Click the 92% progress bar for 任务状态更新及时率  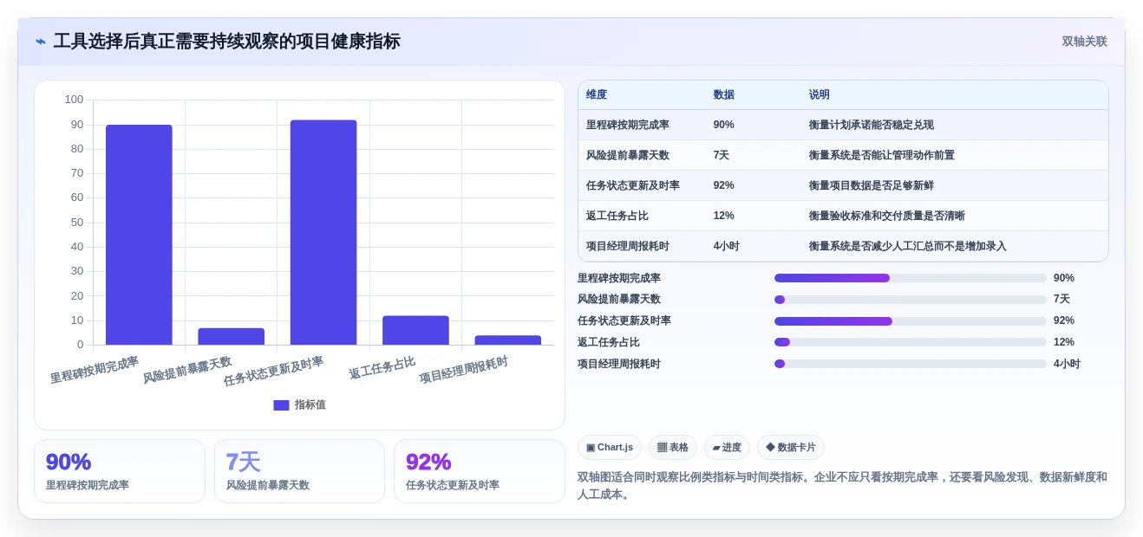911,321
